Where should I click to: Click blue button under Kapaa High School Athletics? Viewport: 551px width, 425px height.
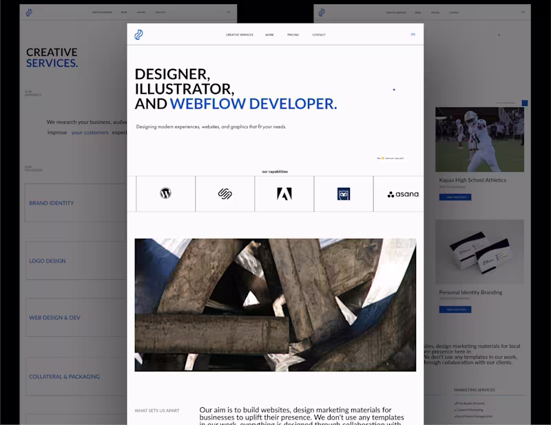455,197
